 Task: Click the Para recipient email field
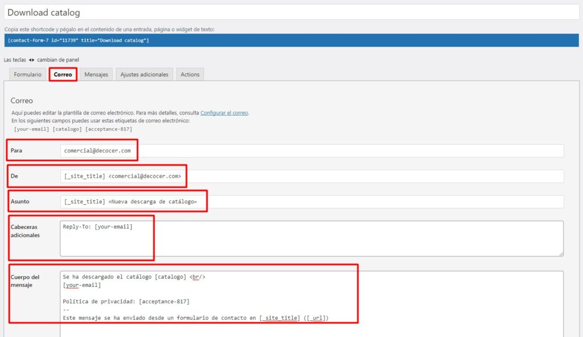pos(311,151)
